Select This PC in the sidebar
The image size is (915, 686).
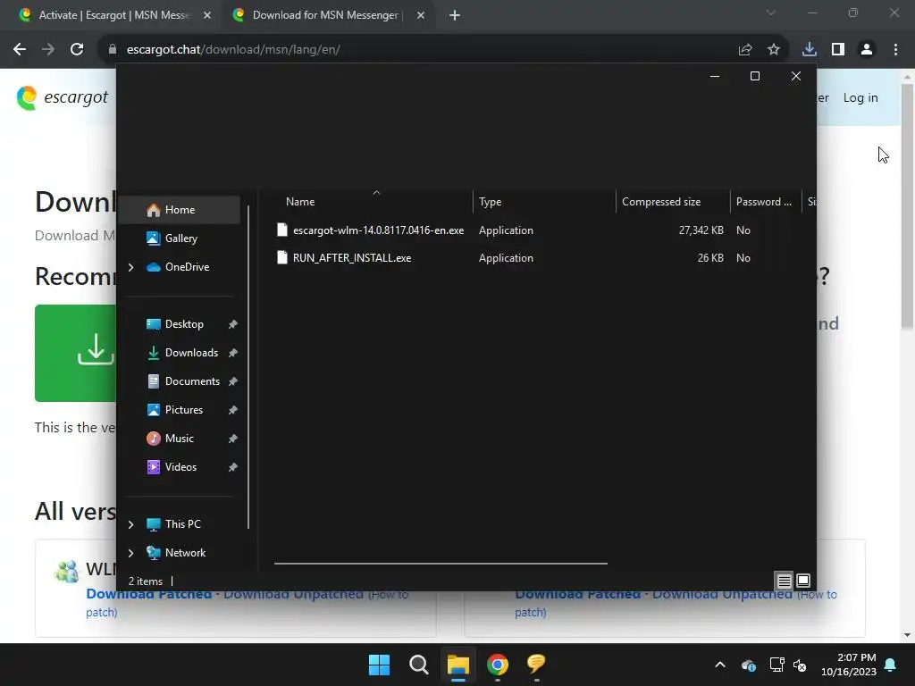pyautogui.click(x=182, y=523)
